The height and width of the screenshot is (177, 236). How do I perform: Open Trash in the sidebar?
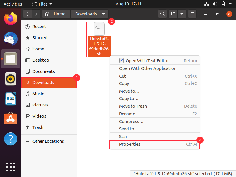click(49, 127)
